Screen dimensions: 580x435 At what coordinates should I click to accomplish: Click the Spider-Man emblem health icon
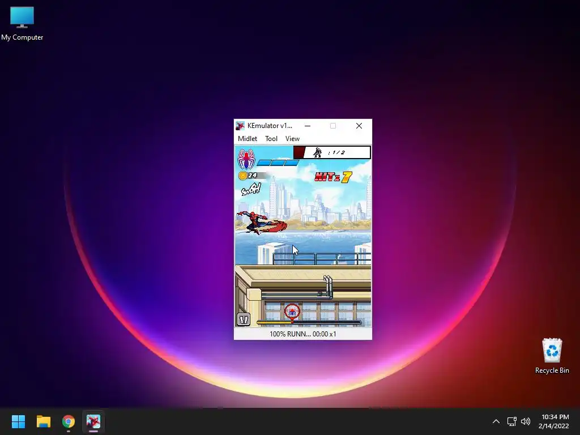point(246,159)
